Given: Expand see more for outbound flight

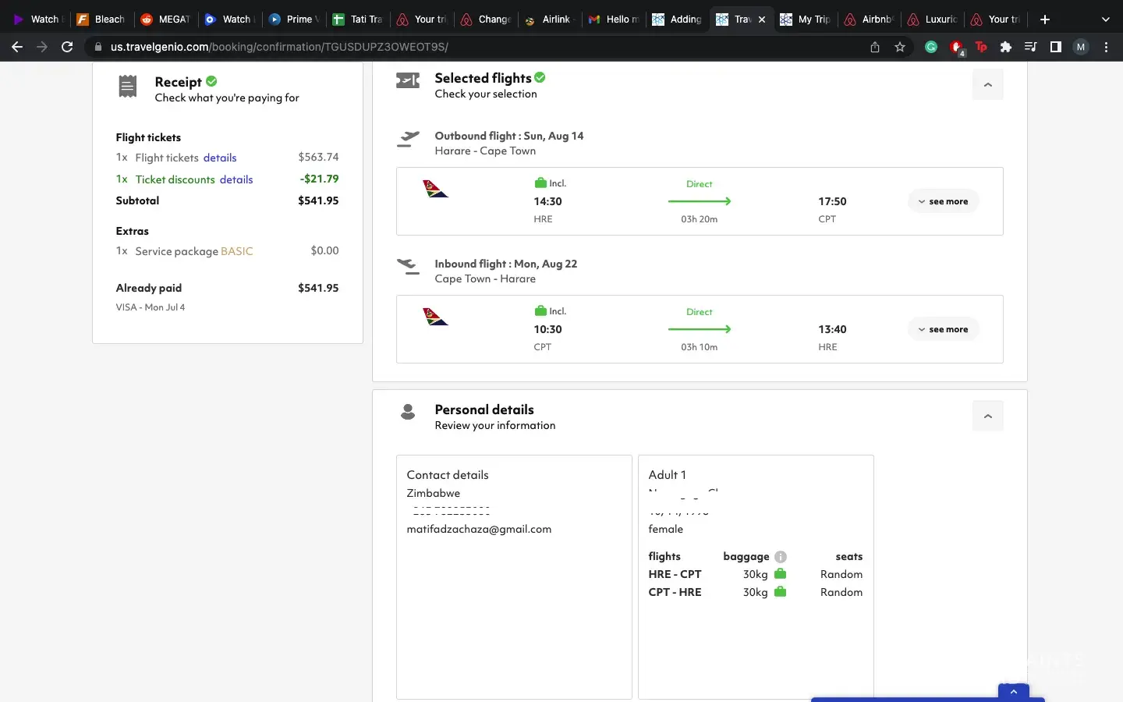Looking at the screenshot, I should click(x=943, y=201).
